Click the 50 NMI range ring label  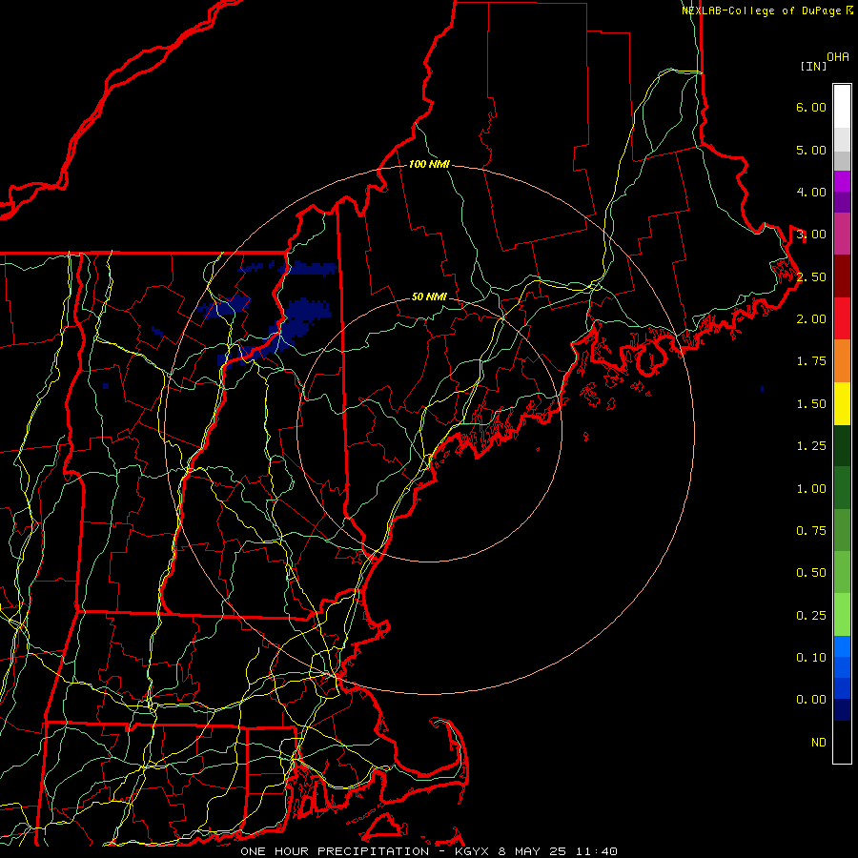[429, 296]
